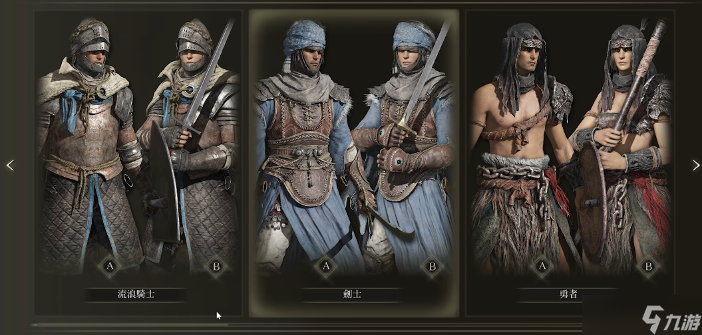This screenshot has height=335, width=702.
Task: Select body type A diamond for 流浪騎士
Action: (110, 267)
